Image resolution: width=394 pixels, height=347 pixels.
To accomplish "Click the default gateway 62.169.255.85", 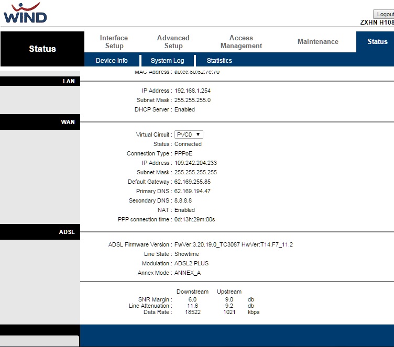I will [192, 182].
